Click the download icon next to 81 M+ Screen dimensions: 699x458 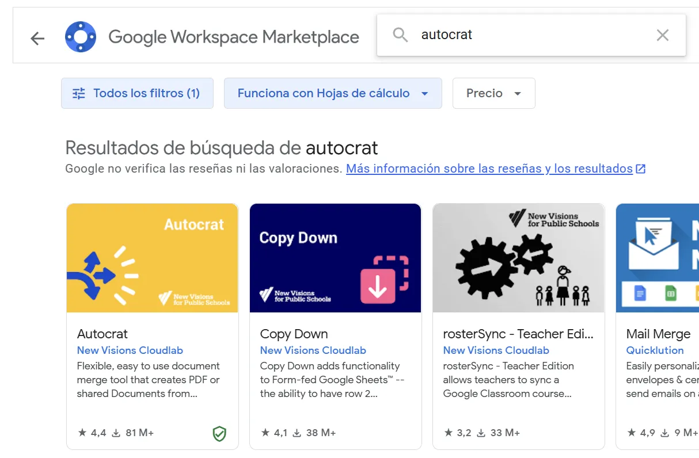(x=116, y=433)
